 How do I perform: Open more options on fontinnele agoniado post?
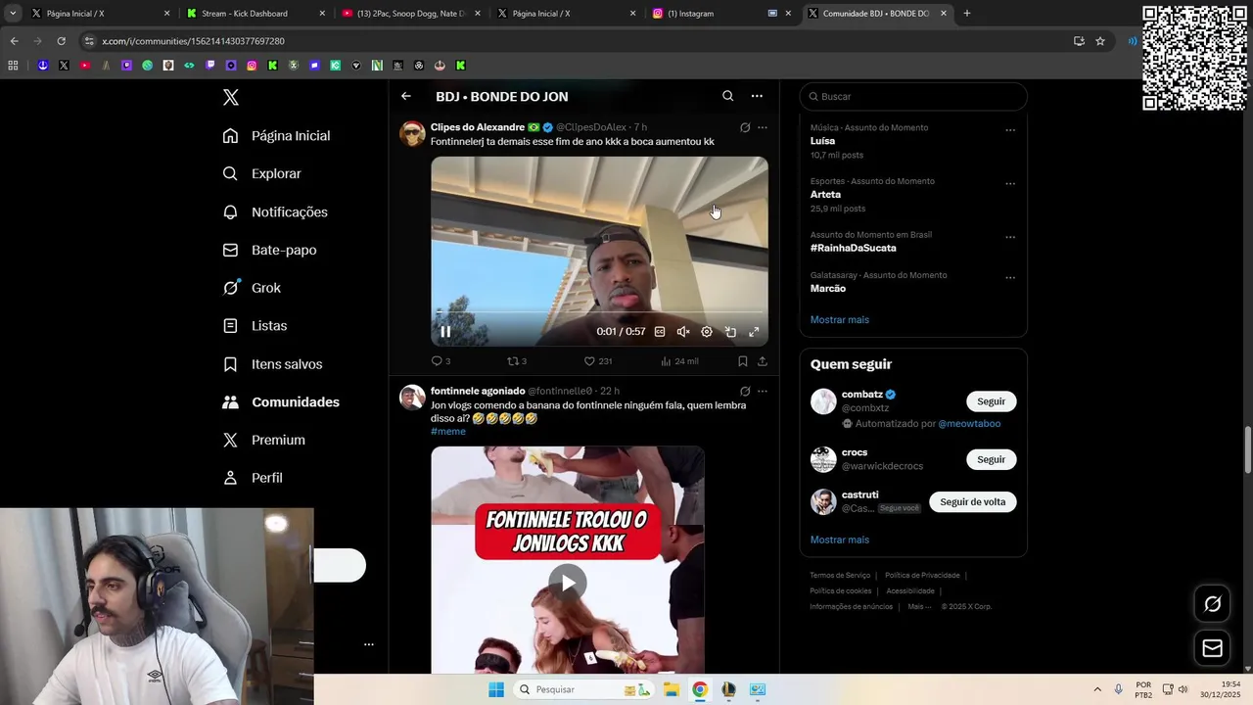(x=763, y=392)
